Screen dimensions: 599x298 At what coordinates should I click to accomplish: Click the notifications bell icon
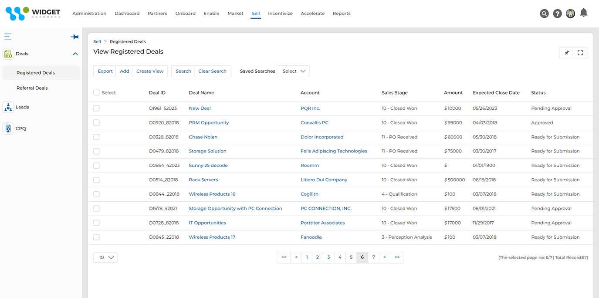click(584, 13)
